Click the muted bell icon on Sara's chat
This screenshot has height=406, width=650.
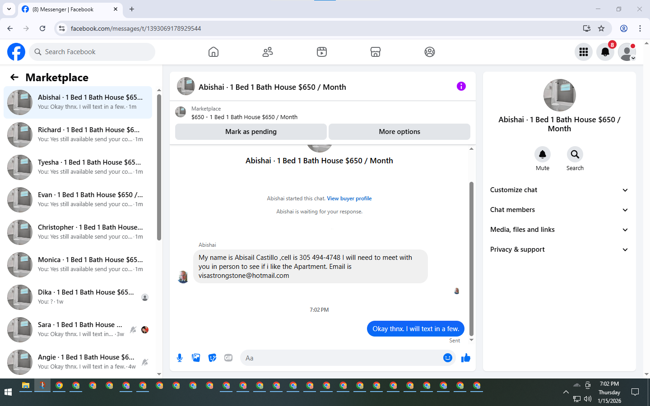tap(133, 330)
